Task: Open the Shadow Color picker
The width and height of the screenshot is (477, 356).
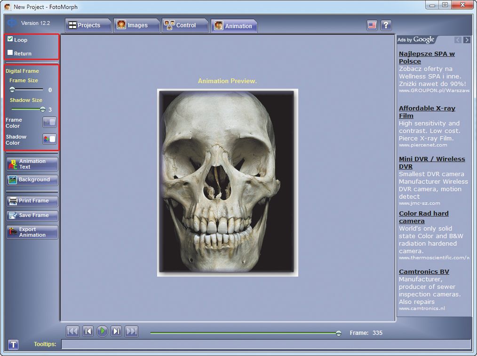Action: click(x=49, y=139)
